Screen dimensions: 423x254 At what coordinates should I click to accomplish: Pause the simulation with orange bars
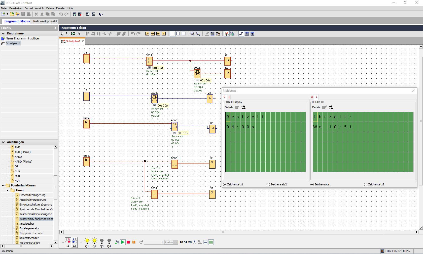tap(134, 242)
